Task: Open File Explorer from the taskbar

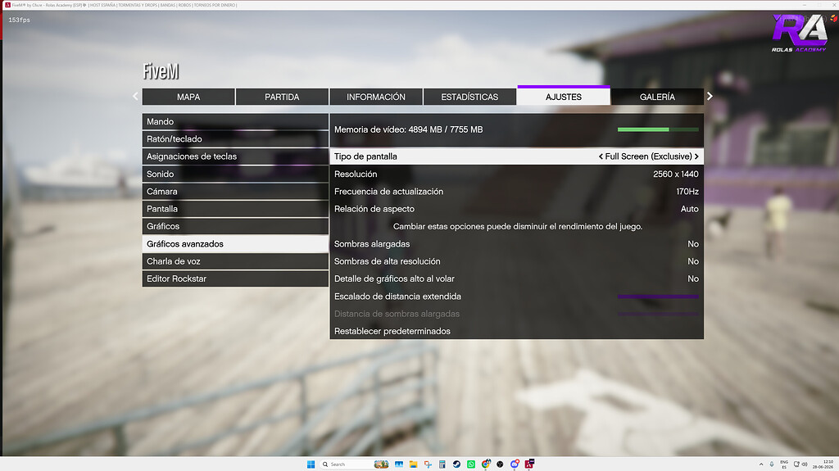Action: [x=413, y=464]
